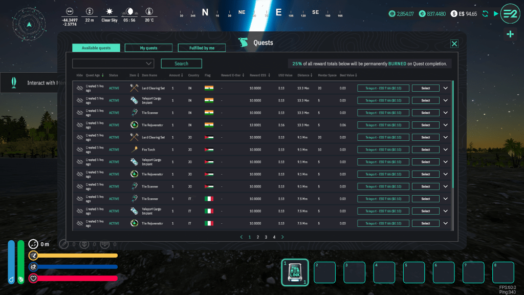This screenshot has width=524, height=295.
Task: Hide the Jordan Teleport Cargo Implant quest
Action: 79,162
